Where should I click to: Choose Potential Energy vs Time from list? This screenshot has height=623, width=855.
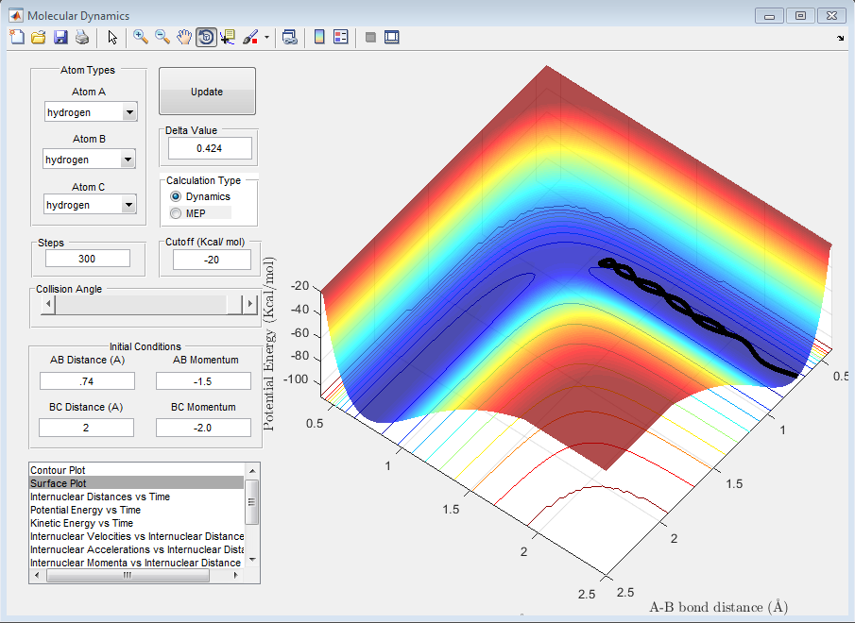click(x=85, y=510)
